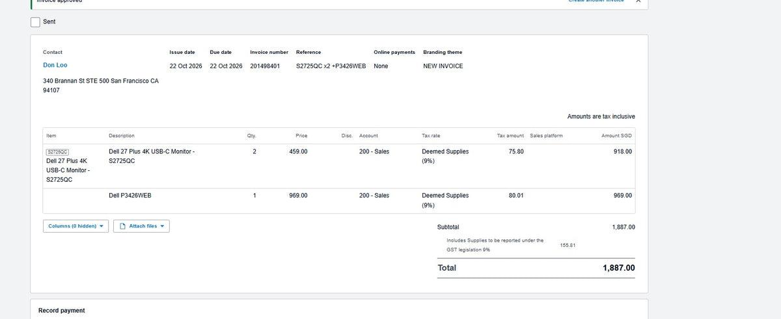
Task: Click the S2725QC item code tag
Action: 58,151
